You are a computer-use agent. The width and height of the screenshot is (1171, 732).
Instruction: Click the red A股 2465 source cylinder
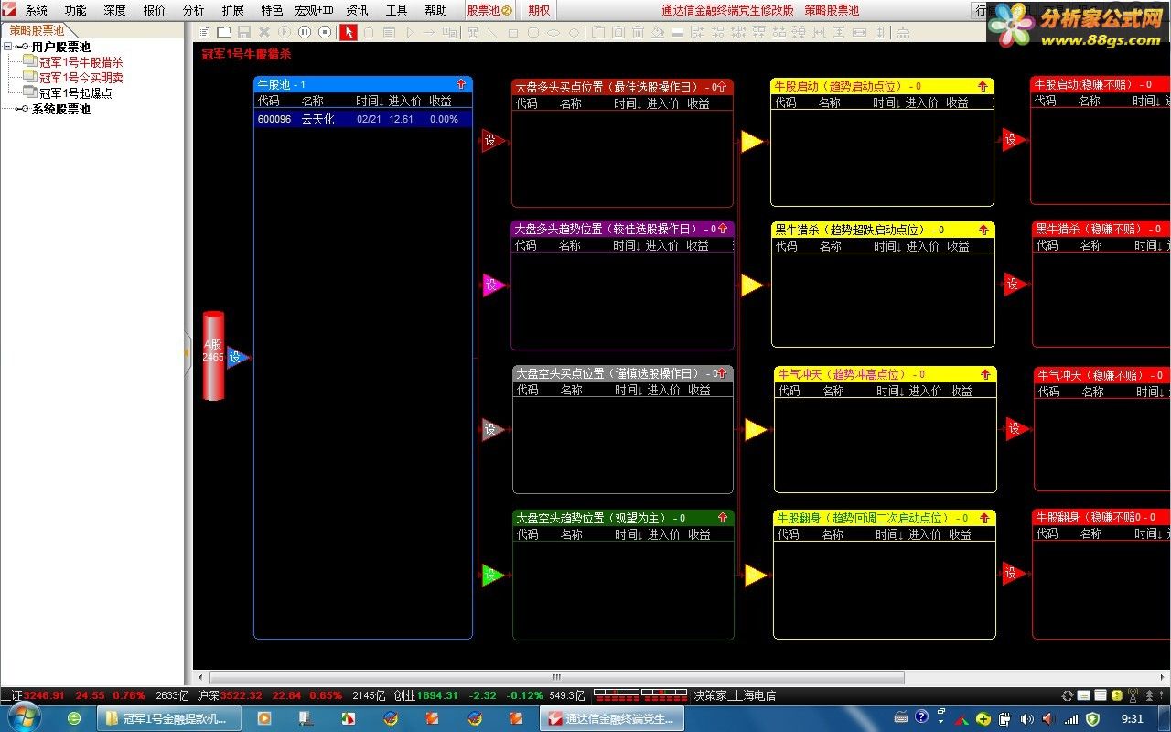pyautogui.click(x=213, y=356)
